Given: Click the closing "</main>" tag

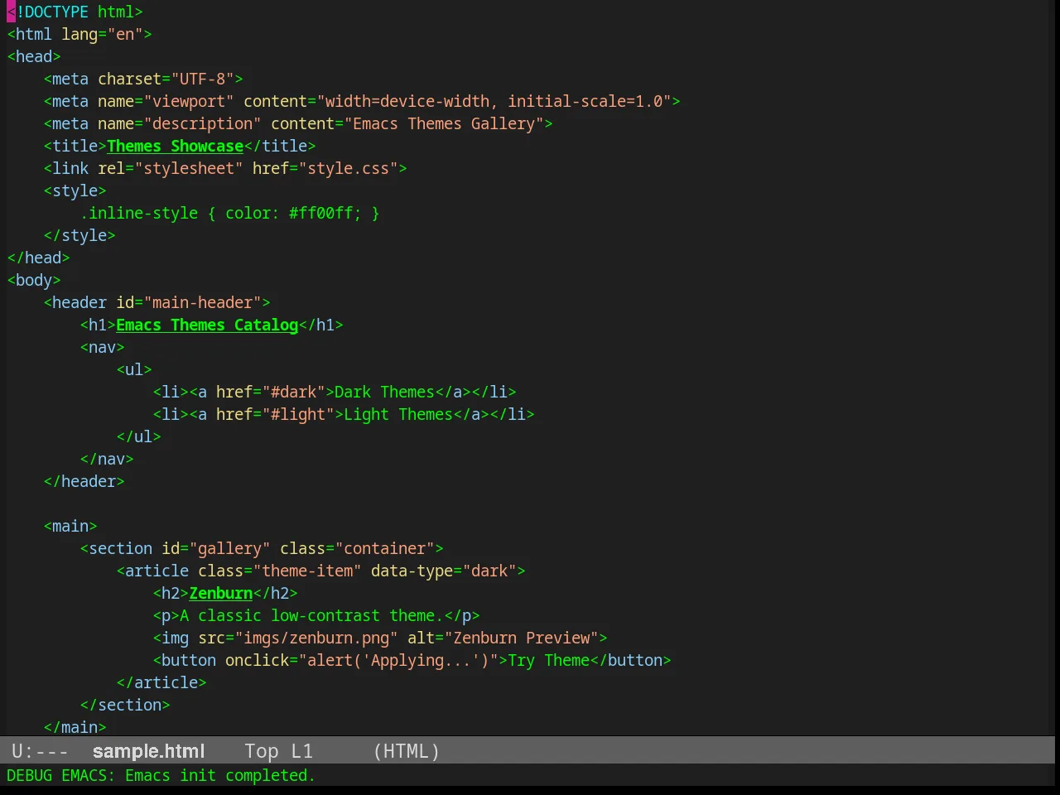Looking at the screenshot, I should point(75,727).
